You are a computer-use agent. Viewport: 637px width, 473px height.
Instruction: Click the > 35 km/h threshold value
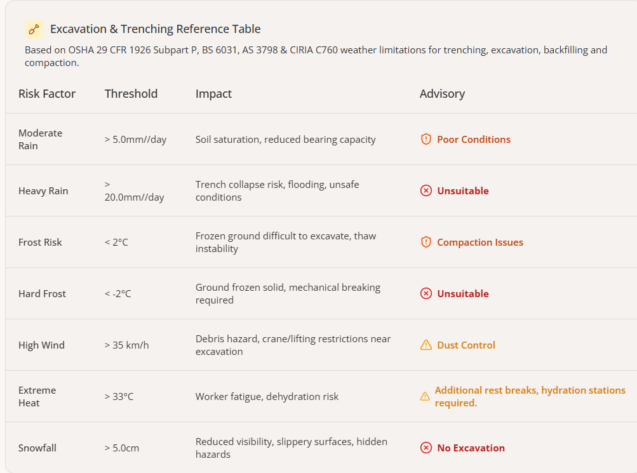tap(127, 345)
